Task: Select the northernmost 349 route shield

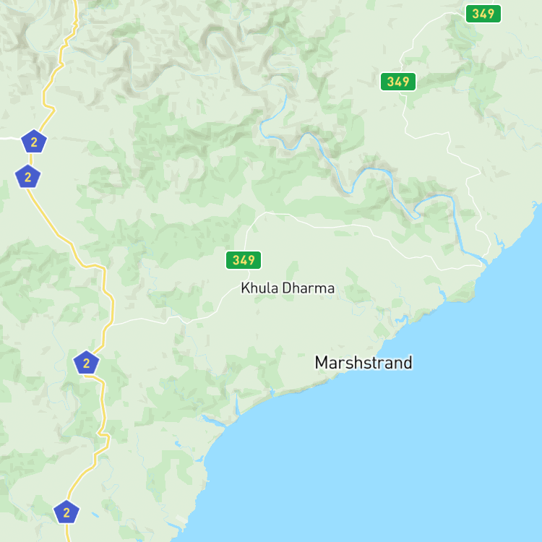Action: 483,14
